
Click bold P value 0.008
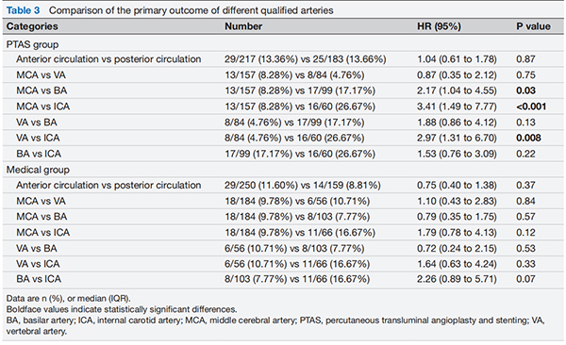[528, 138]
